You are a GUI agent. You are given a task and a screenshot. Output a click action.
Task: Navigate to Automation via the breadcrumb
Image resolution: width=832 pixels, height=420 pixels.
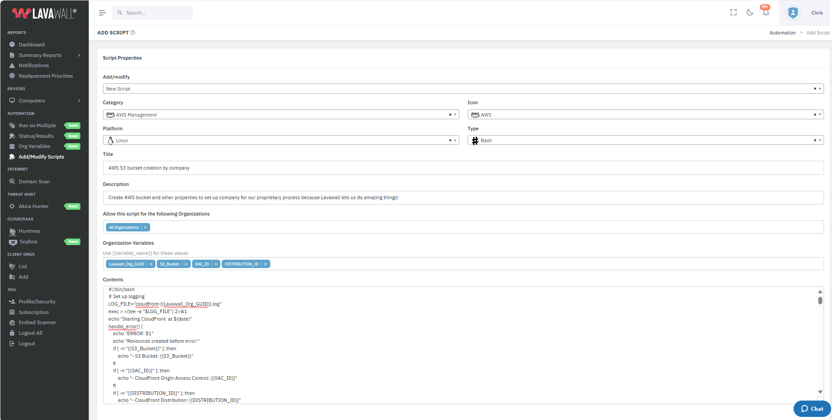783,32
